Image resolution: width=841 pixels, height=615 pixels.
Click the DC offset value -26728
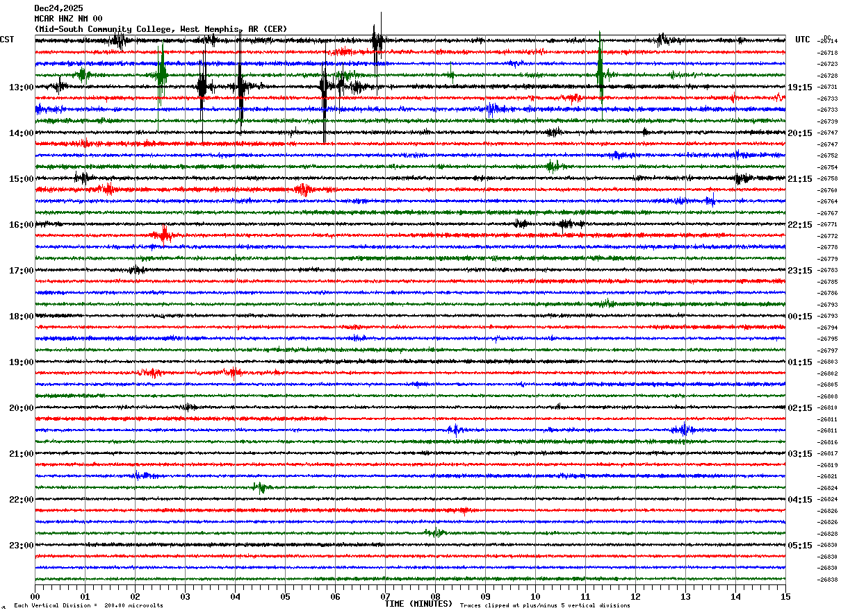point(828,76)
